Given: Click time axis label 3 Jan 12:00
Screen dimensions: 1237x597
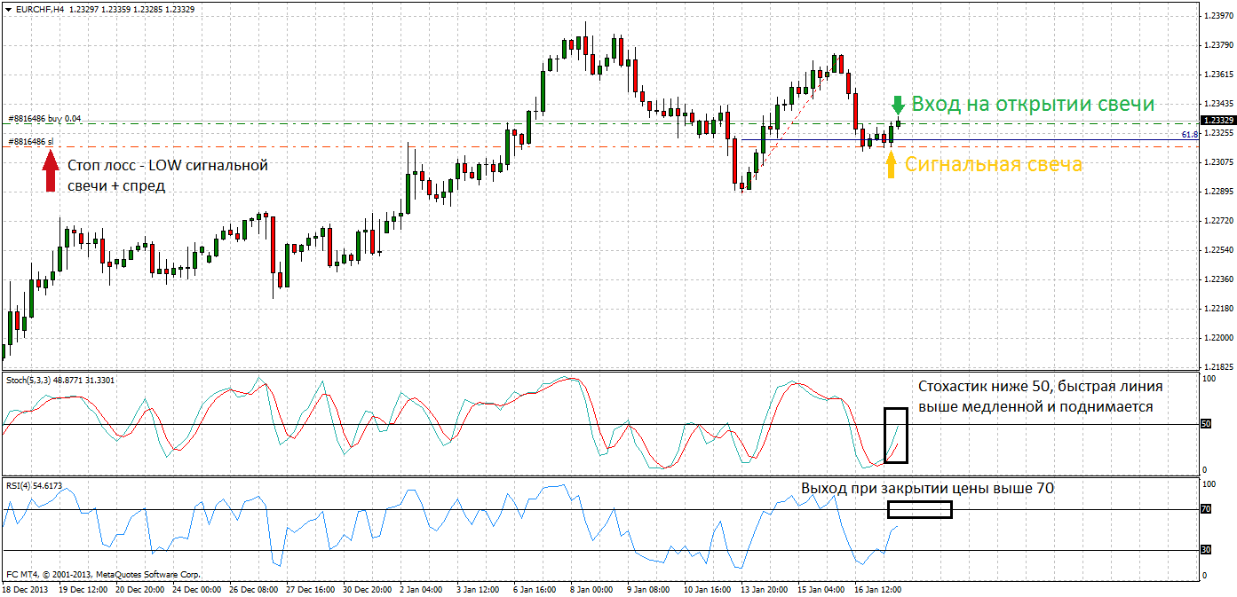Looking at the screenshot, I should 480,589.
